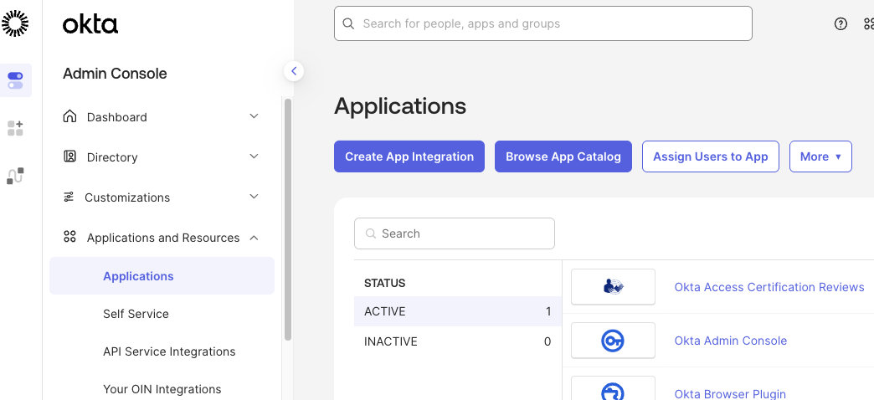The height and width of the screenshot is (400, 874).
Task: Click the Okta Admin Console app logo
Action: click(613, 341)
